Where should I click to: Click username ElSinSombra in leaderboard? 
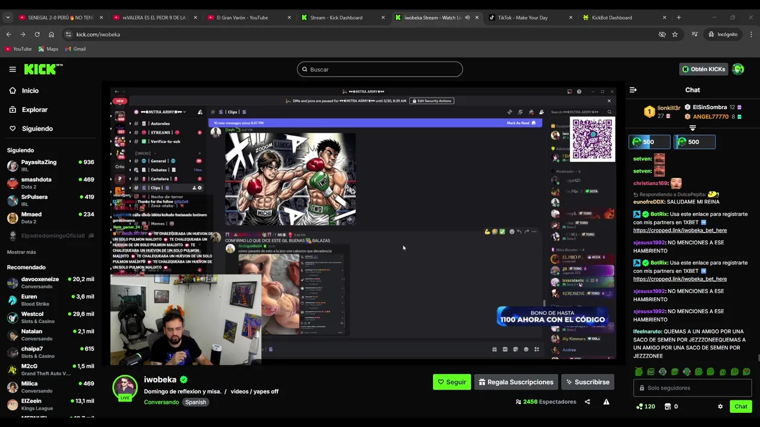click(x=710, y=107)
